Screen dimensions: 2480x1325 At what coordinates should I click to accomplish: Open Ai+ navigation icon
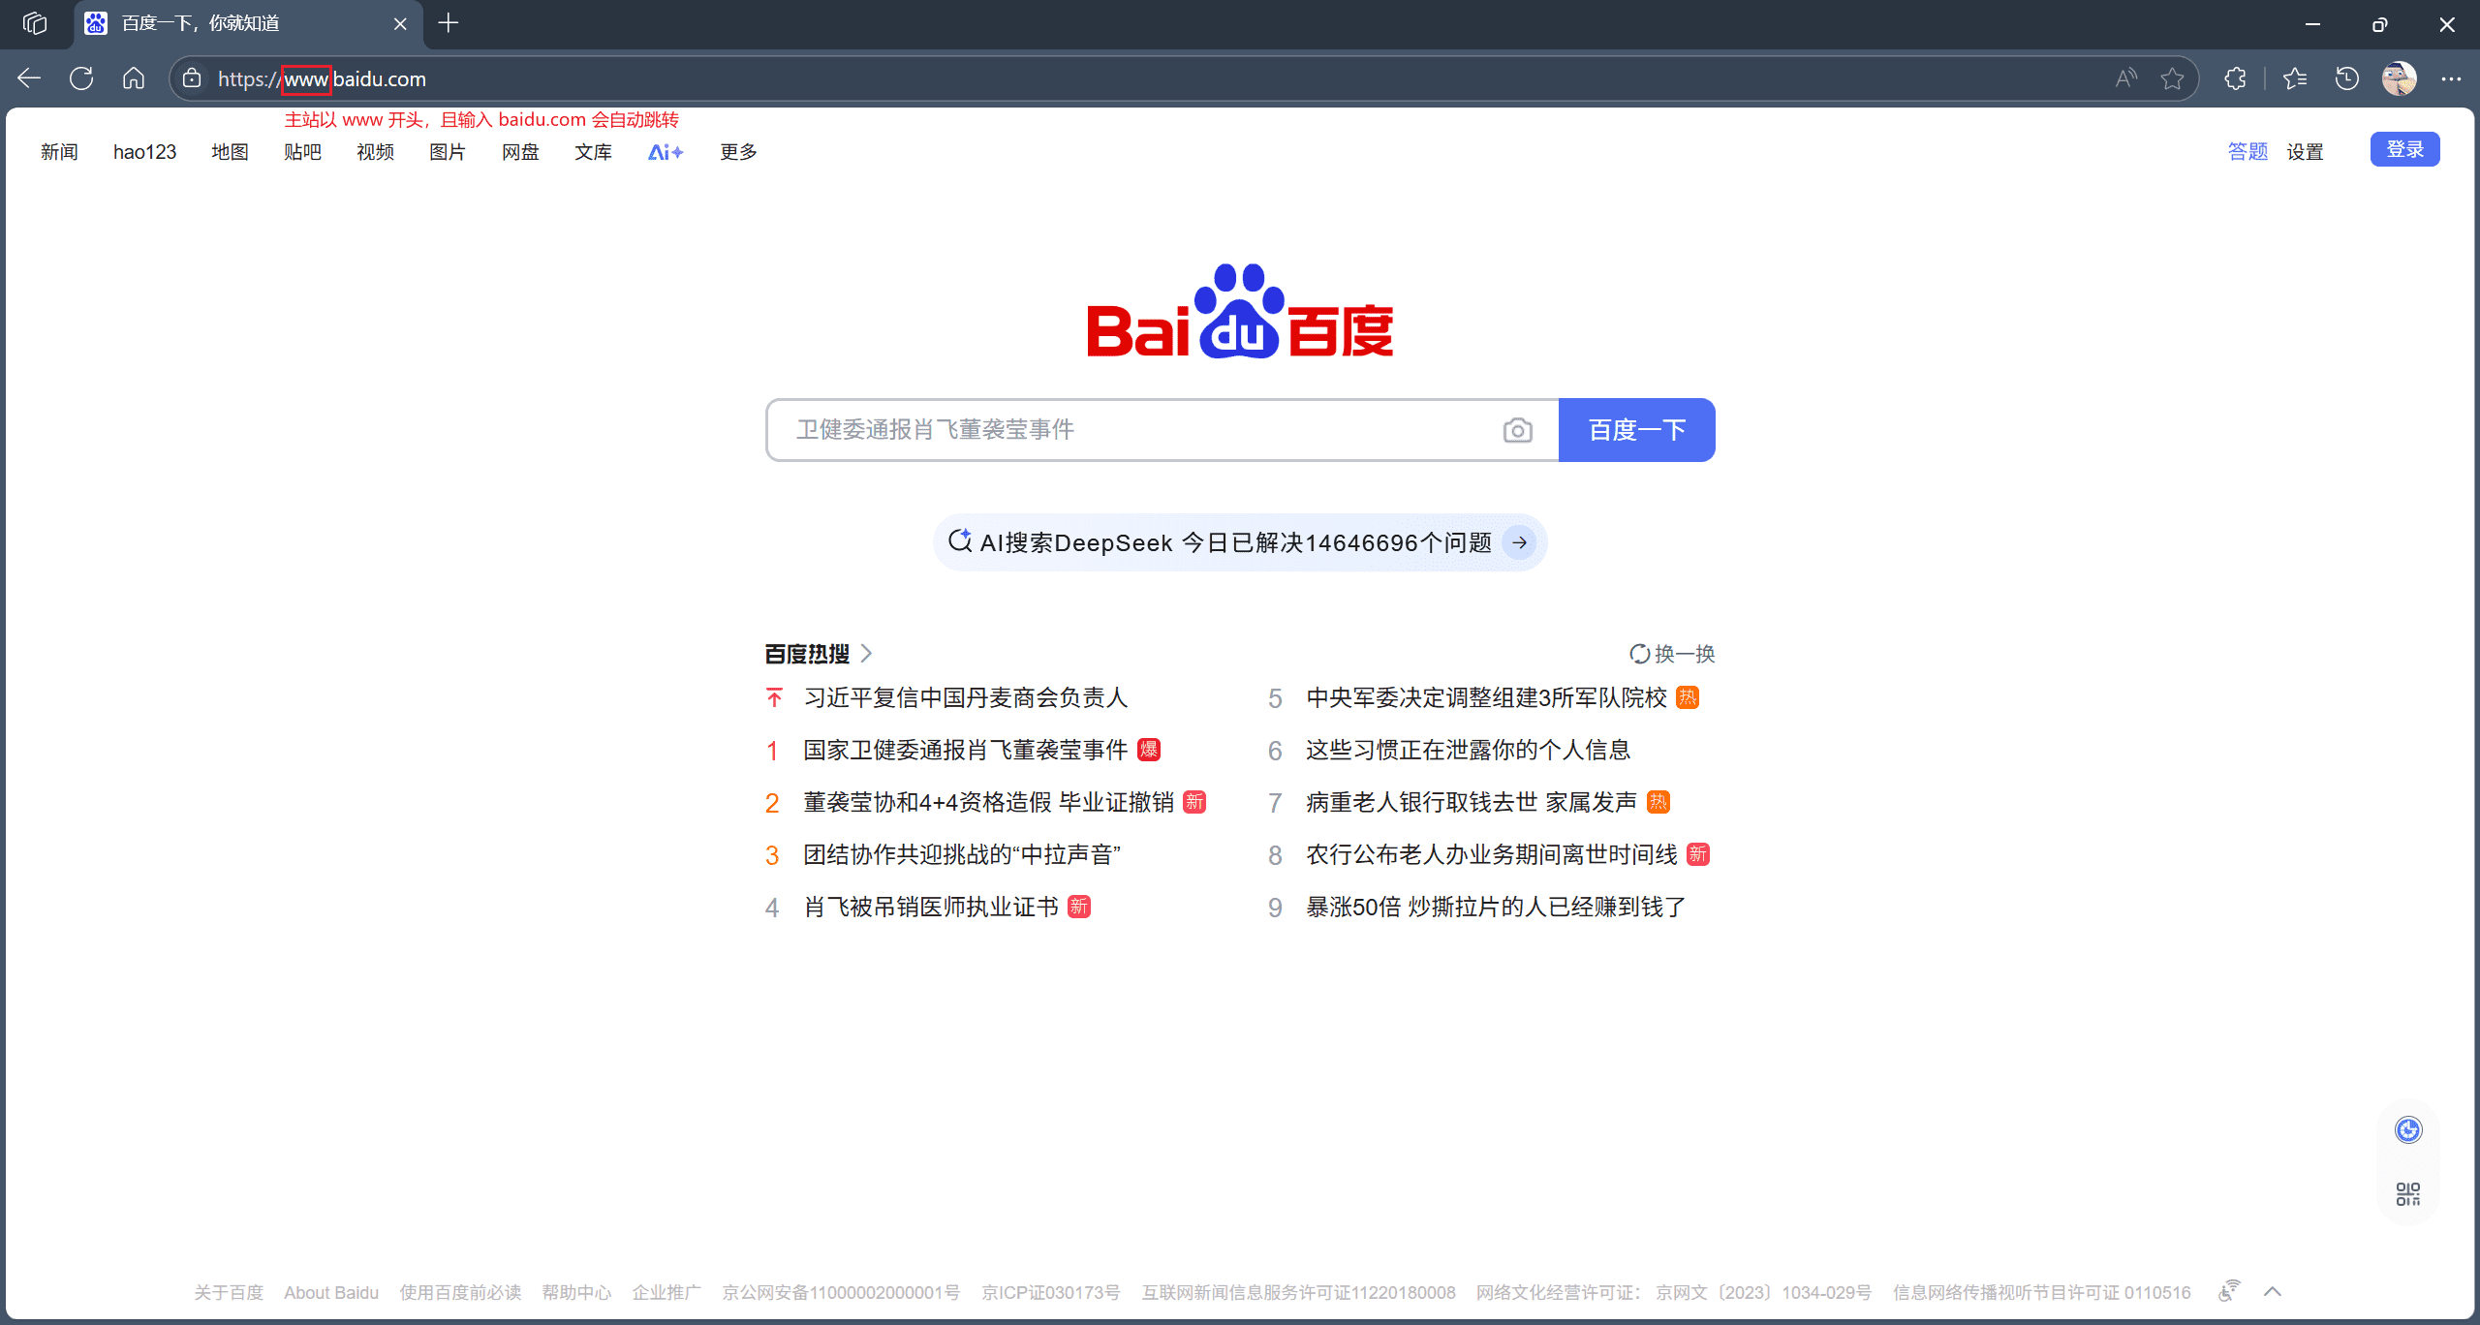pos(666,152)
